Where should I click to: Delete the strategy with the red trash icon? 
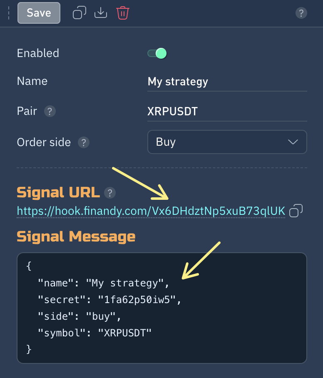pyautogui.click(x=122, y=13)
